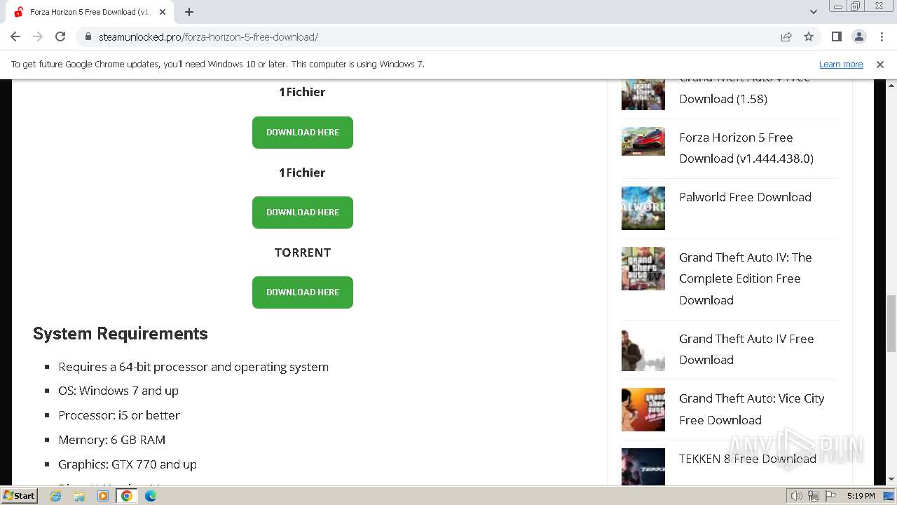The width and height of the screenshot is (897, 505).
Task: Click the 5:19 PM clock
Action: [x=861, y=496]
